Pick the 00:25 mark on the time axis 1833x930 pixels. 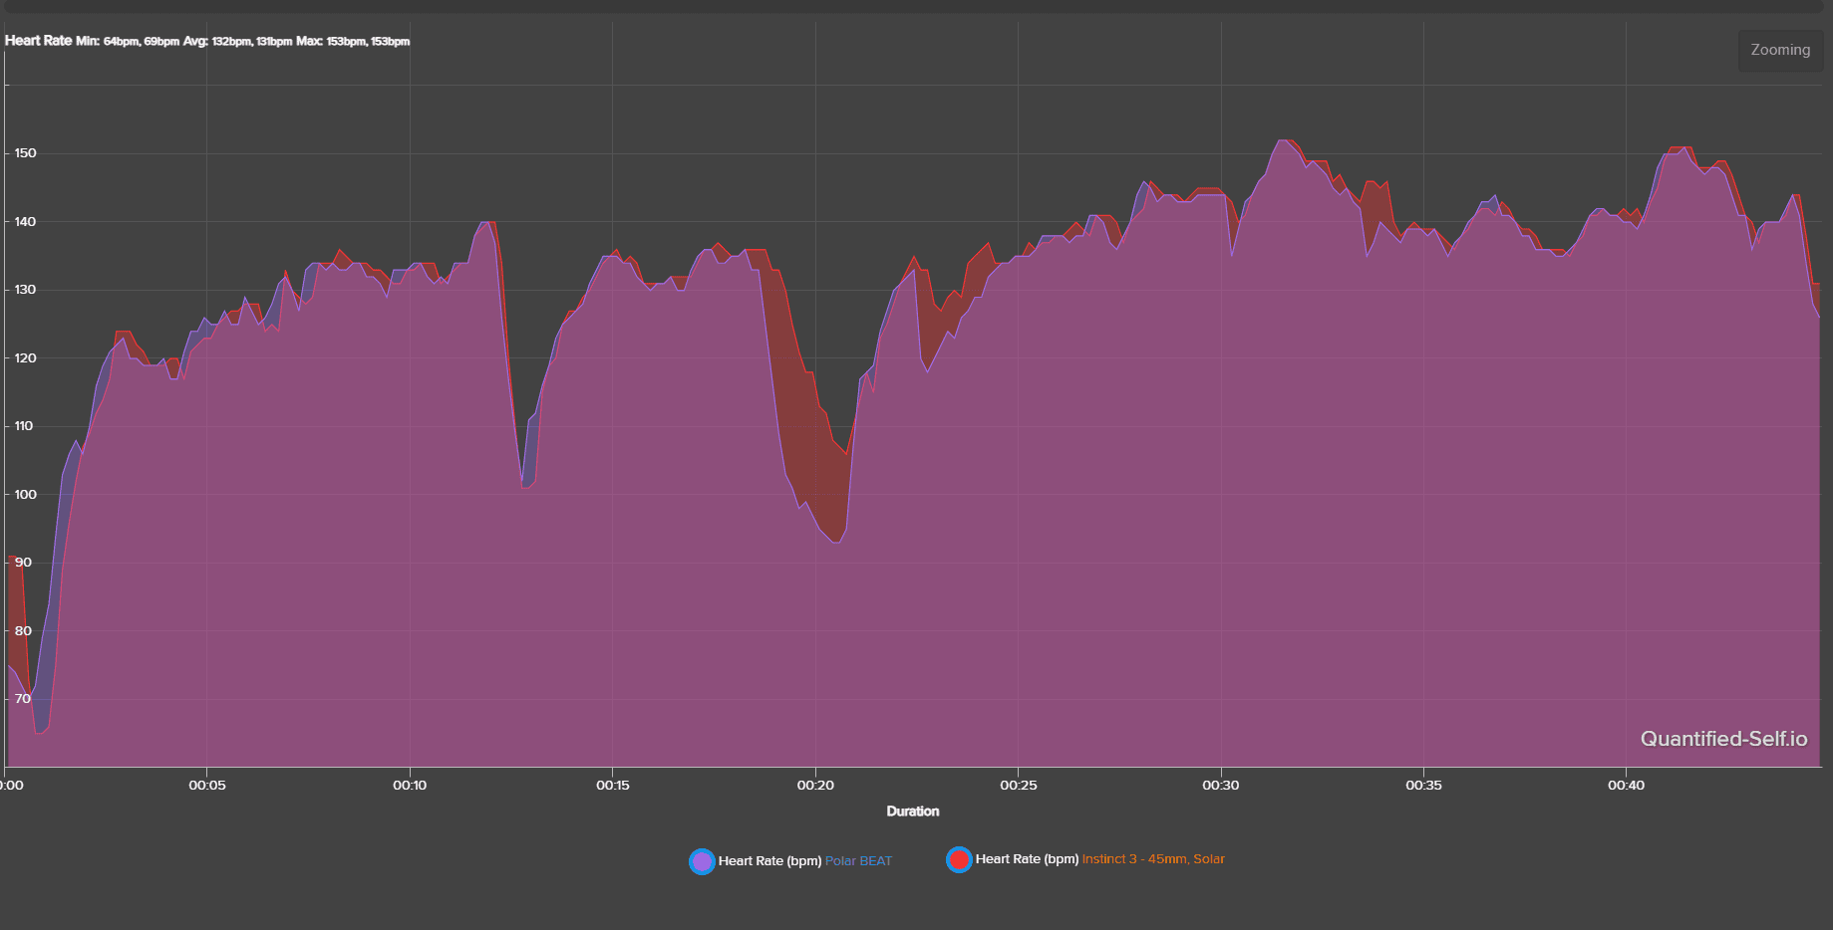[x=1019, y=786]
